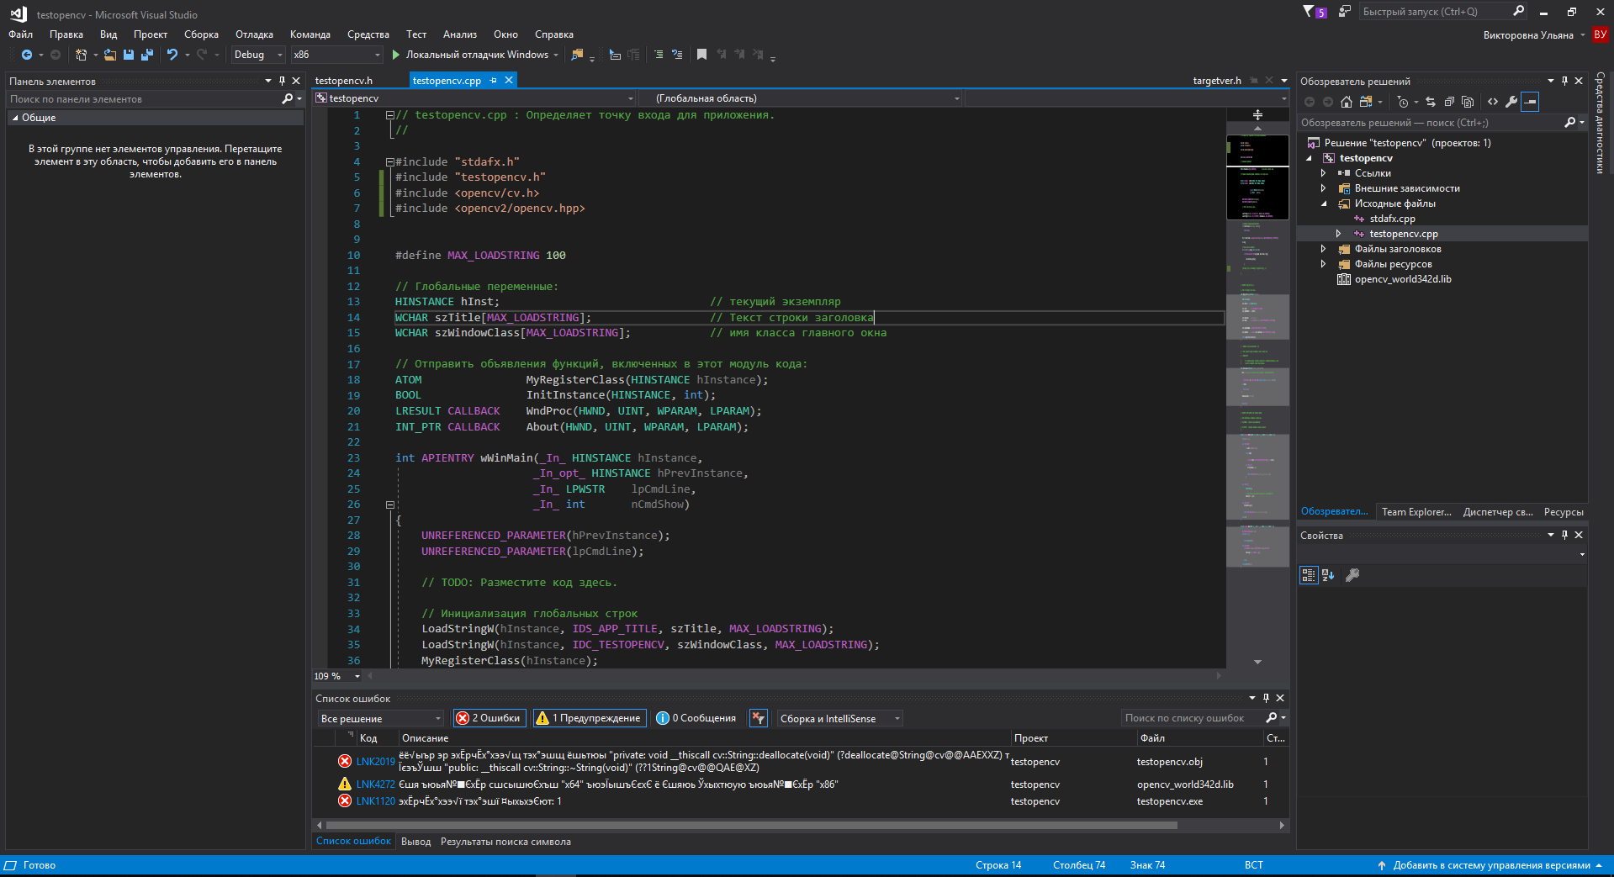Toggle the 2 Ошибки errors filter
This screenshot has height=877, width=1614.
click(x=489, y=718)
